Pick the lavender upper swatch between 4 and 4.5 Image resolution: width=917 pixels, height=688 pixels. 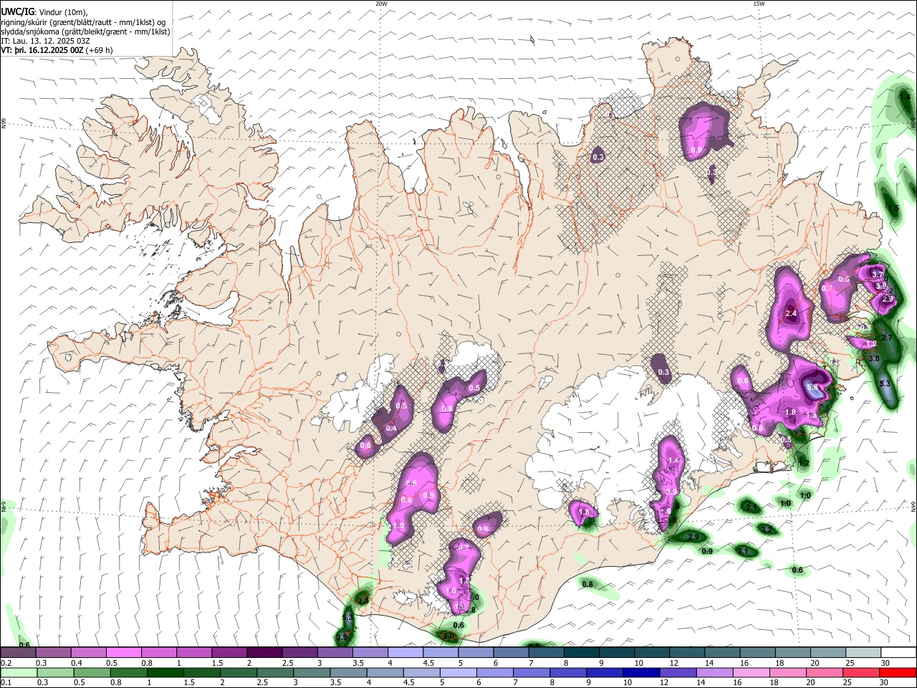tap(405, 652)
